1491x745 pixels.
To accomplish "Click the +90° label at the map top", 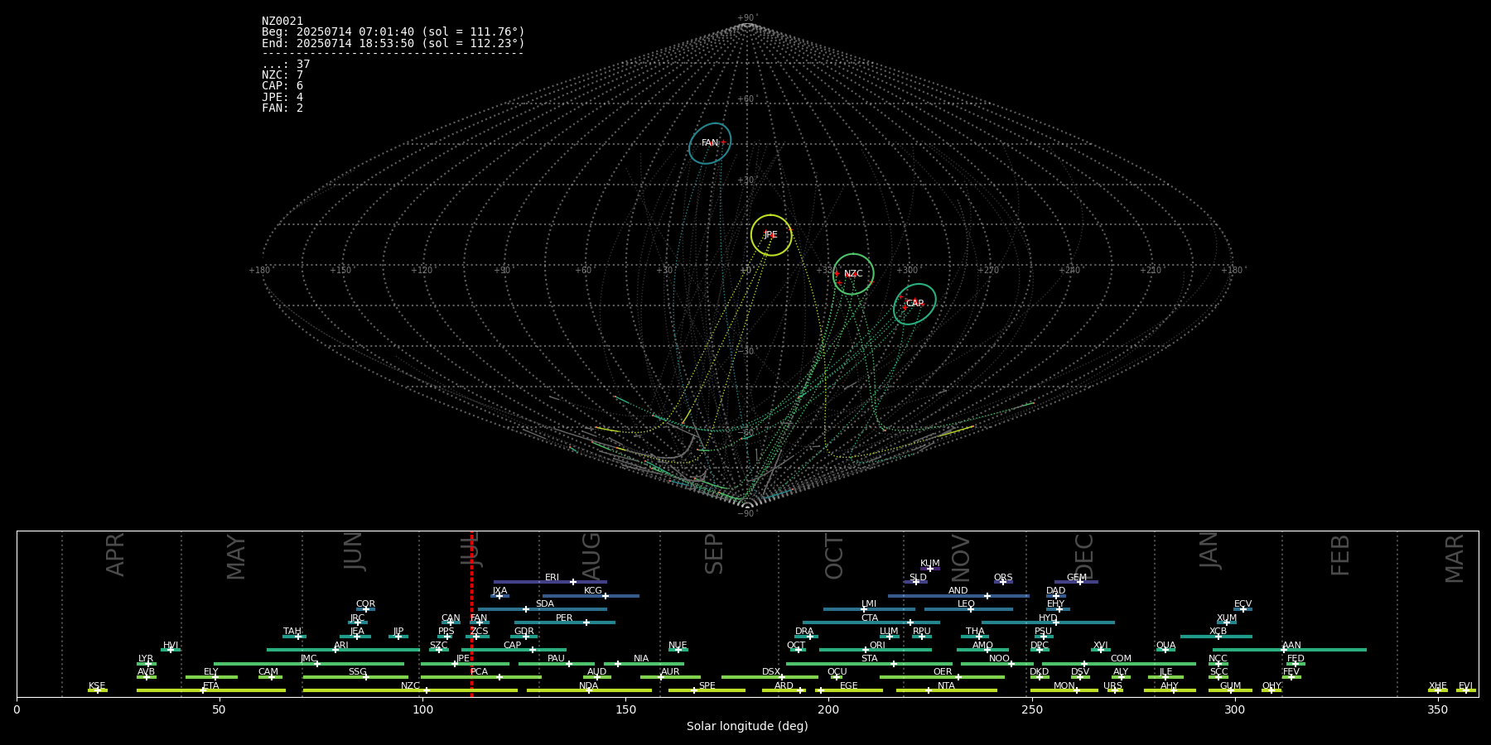I will pos(747,18).
